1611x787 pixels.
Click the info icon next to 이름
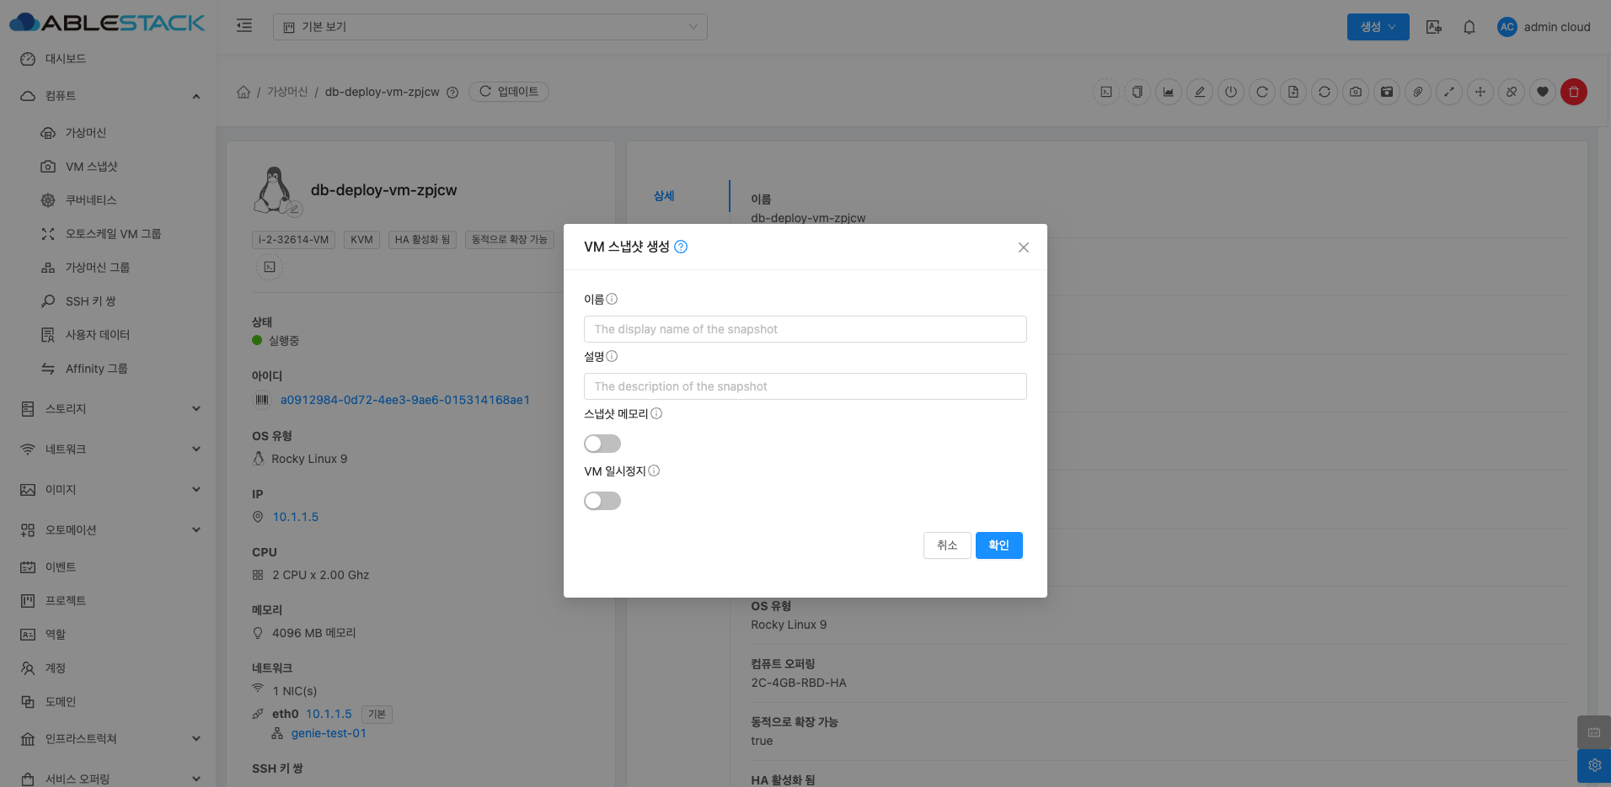point(612,299)
